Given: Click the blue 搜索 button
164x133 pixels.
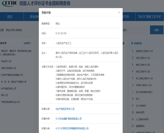Looking at the screenshot, I should (x=157, y=30).
